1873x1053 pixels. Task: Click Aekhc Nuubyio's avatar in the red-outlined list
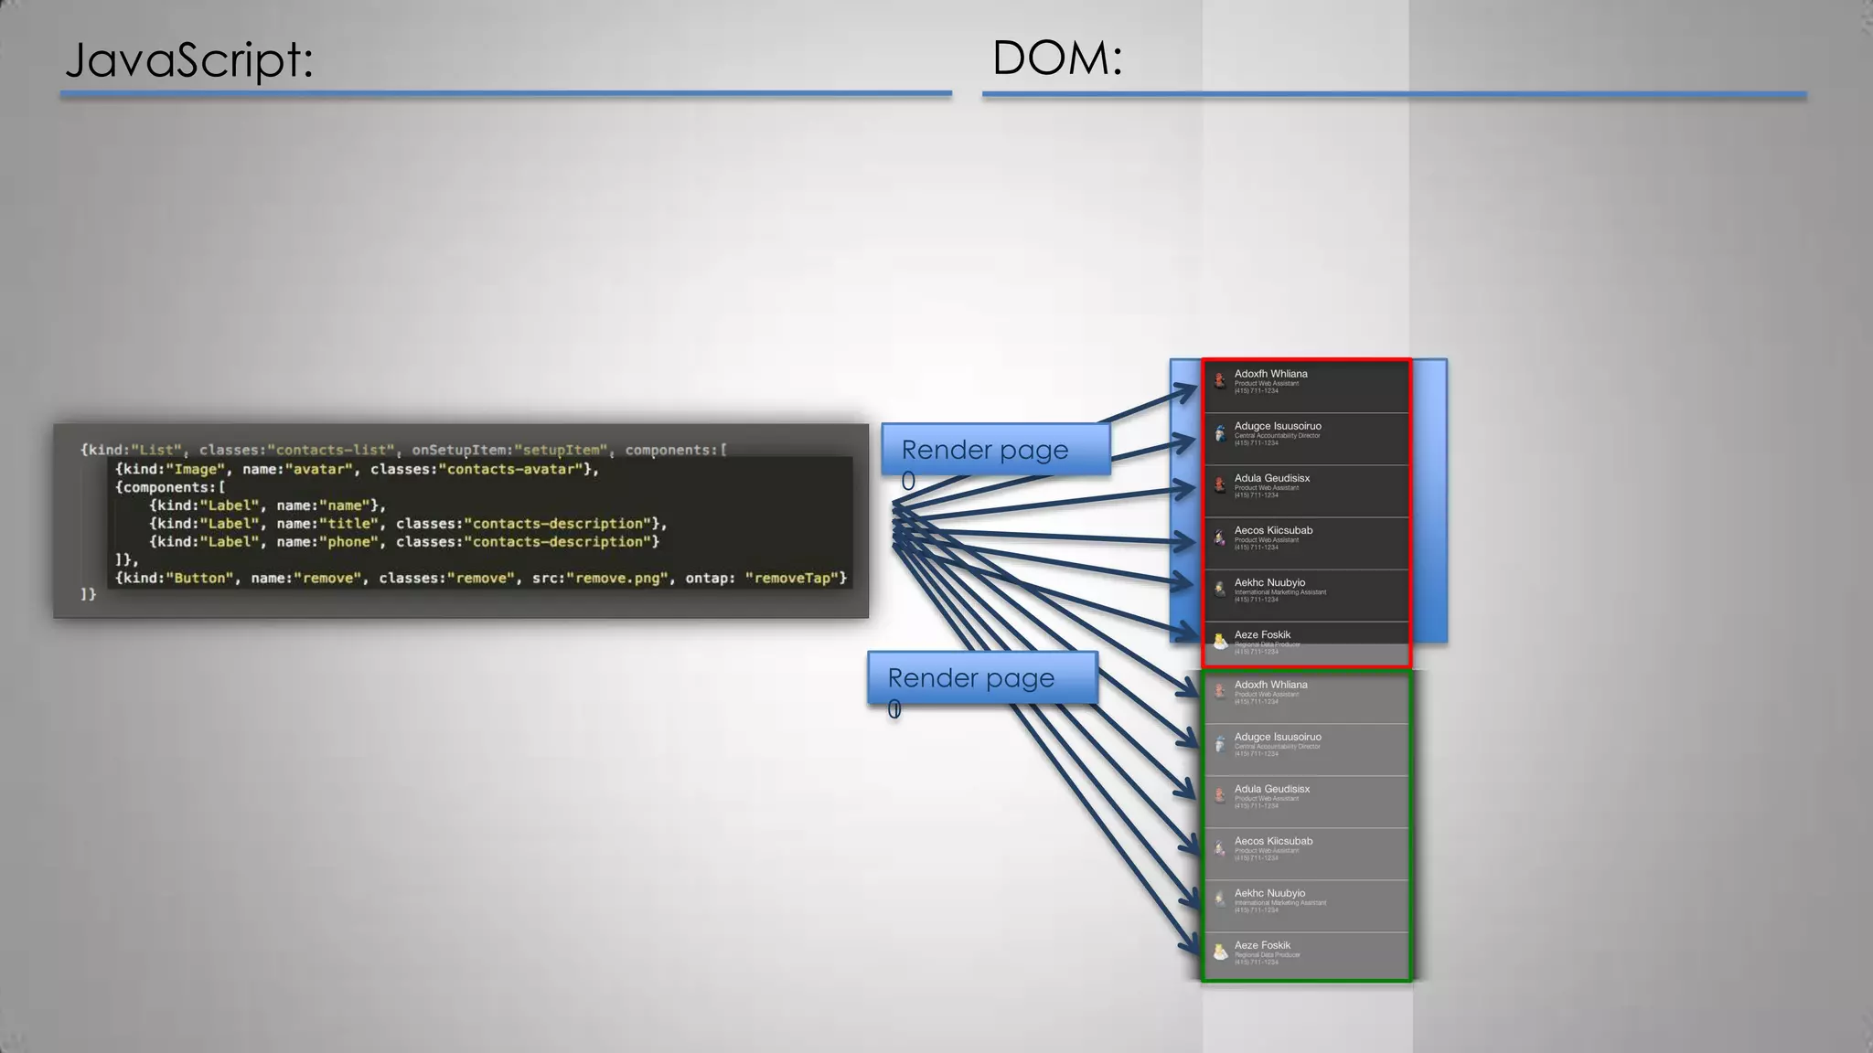1220,589
